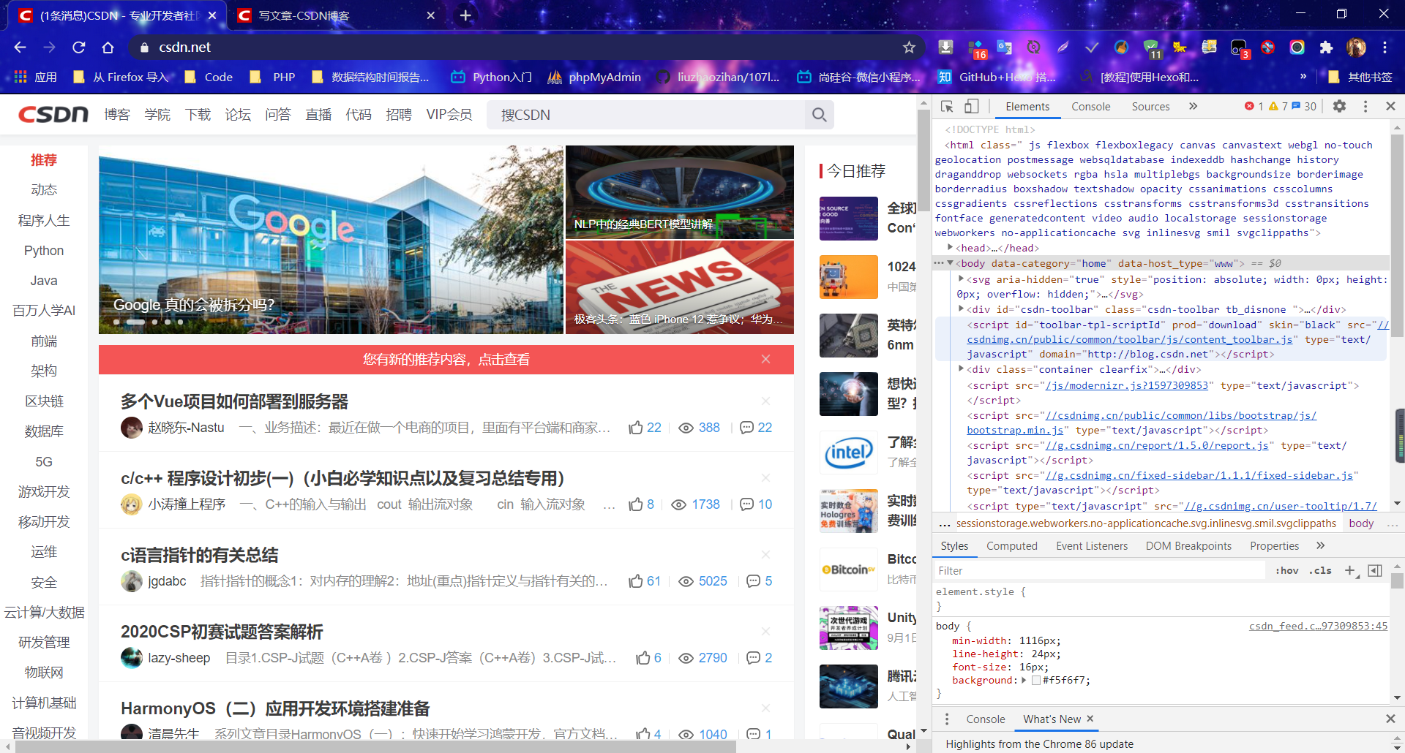The width and height of the screenshot is (1405, 753).
Task: Switch to the Console tab
Action: (x=1090, y=106)
